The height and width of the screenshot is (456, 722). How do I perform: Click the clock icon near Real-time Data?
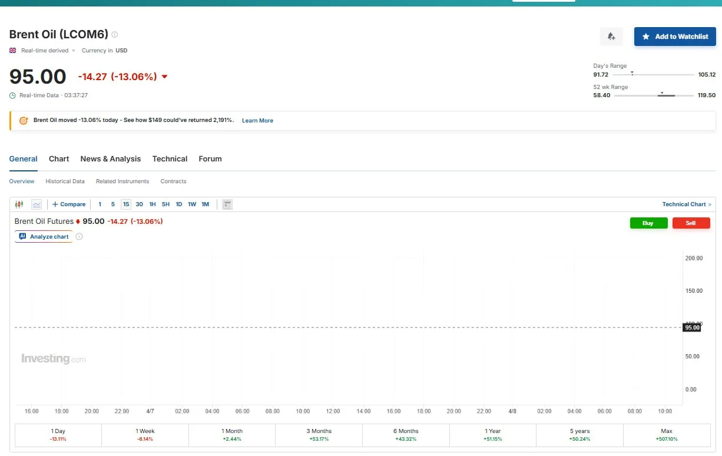(x=13, y=95)
